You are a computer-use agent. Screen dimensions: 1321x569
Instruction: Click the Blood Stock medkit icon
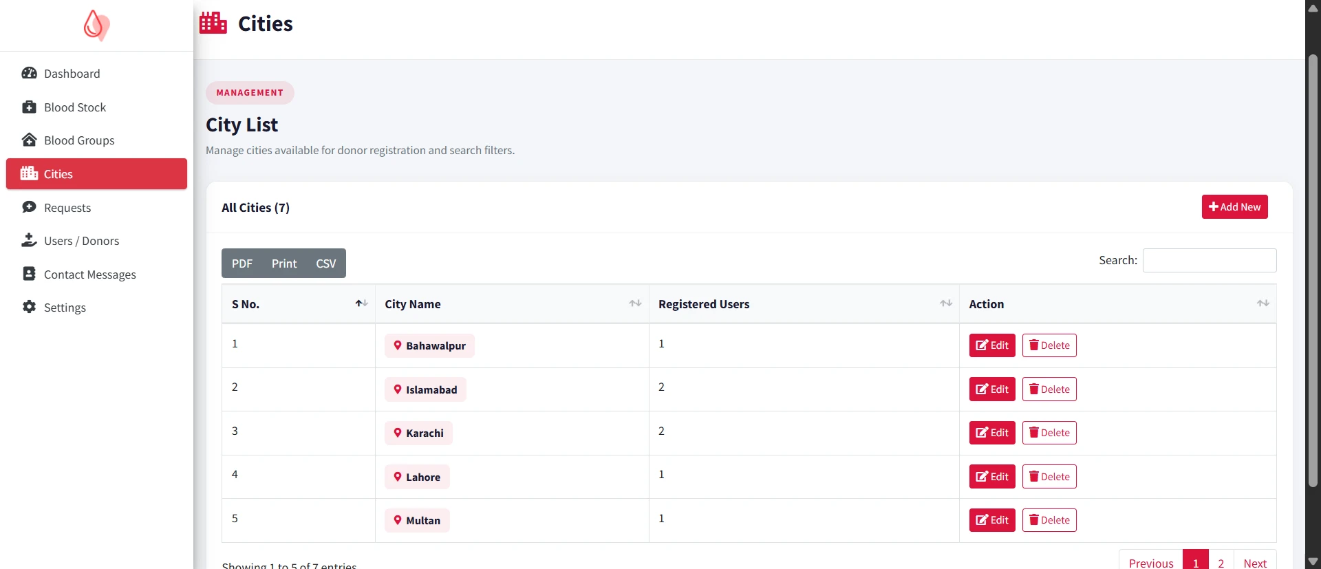(29, 107)
